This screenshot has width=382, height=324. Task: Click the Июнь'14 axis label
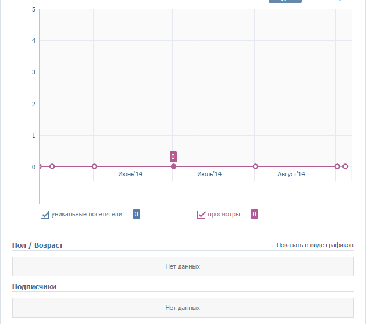(x=130, y=174)
